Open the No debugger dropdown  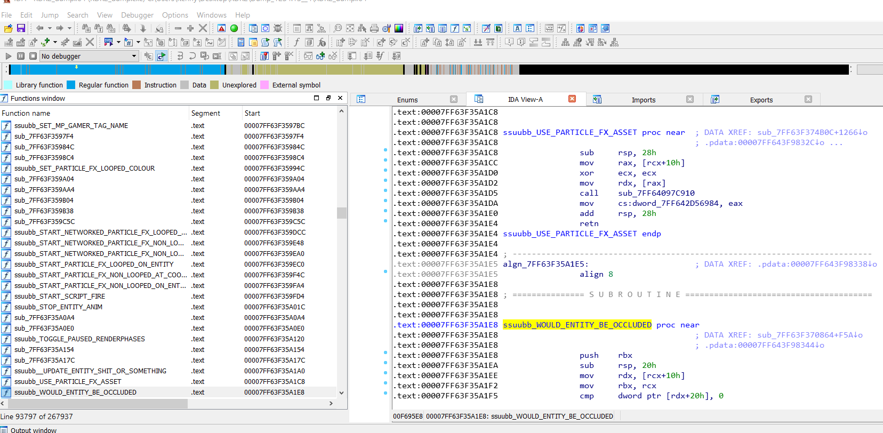click(134, 56)
